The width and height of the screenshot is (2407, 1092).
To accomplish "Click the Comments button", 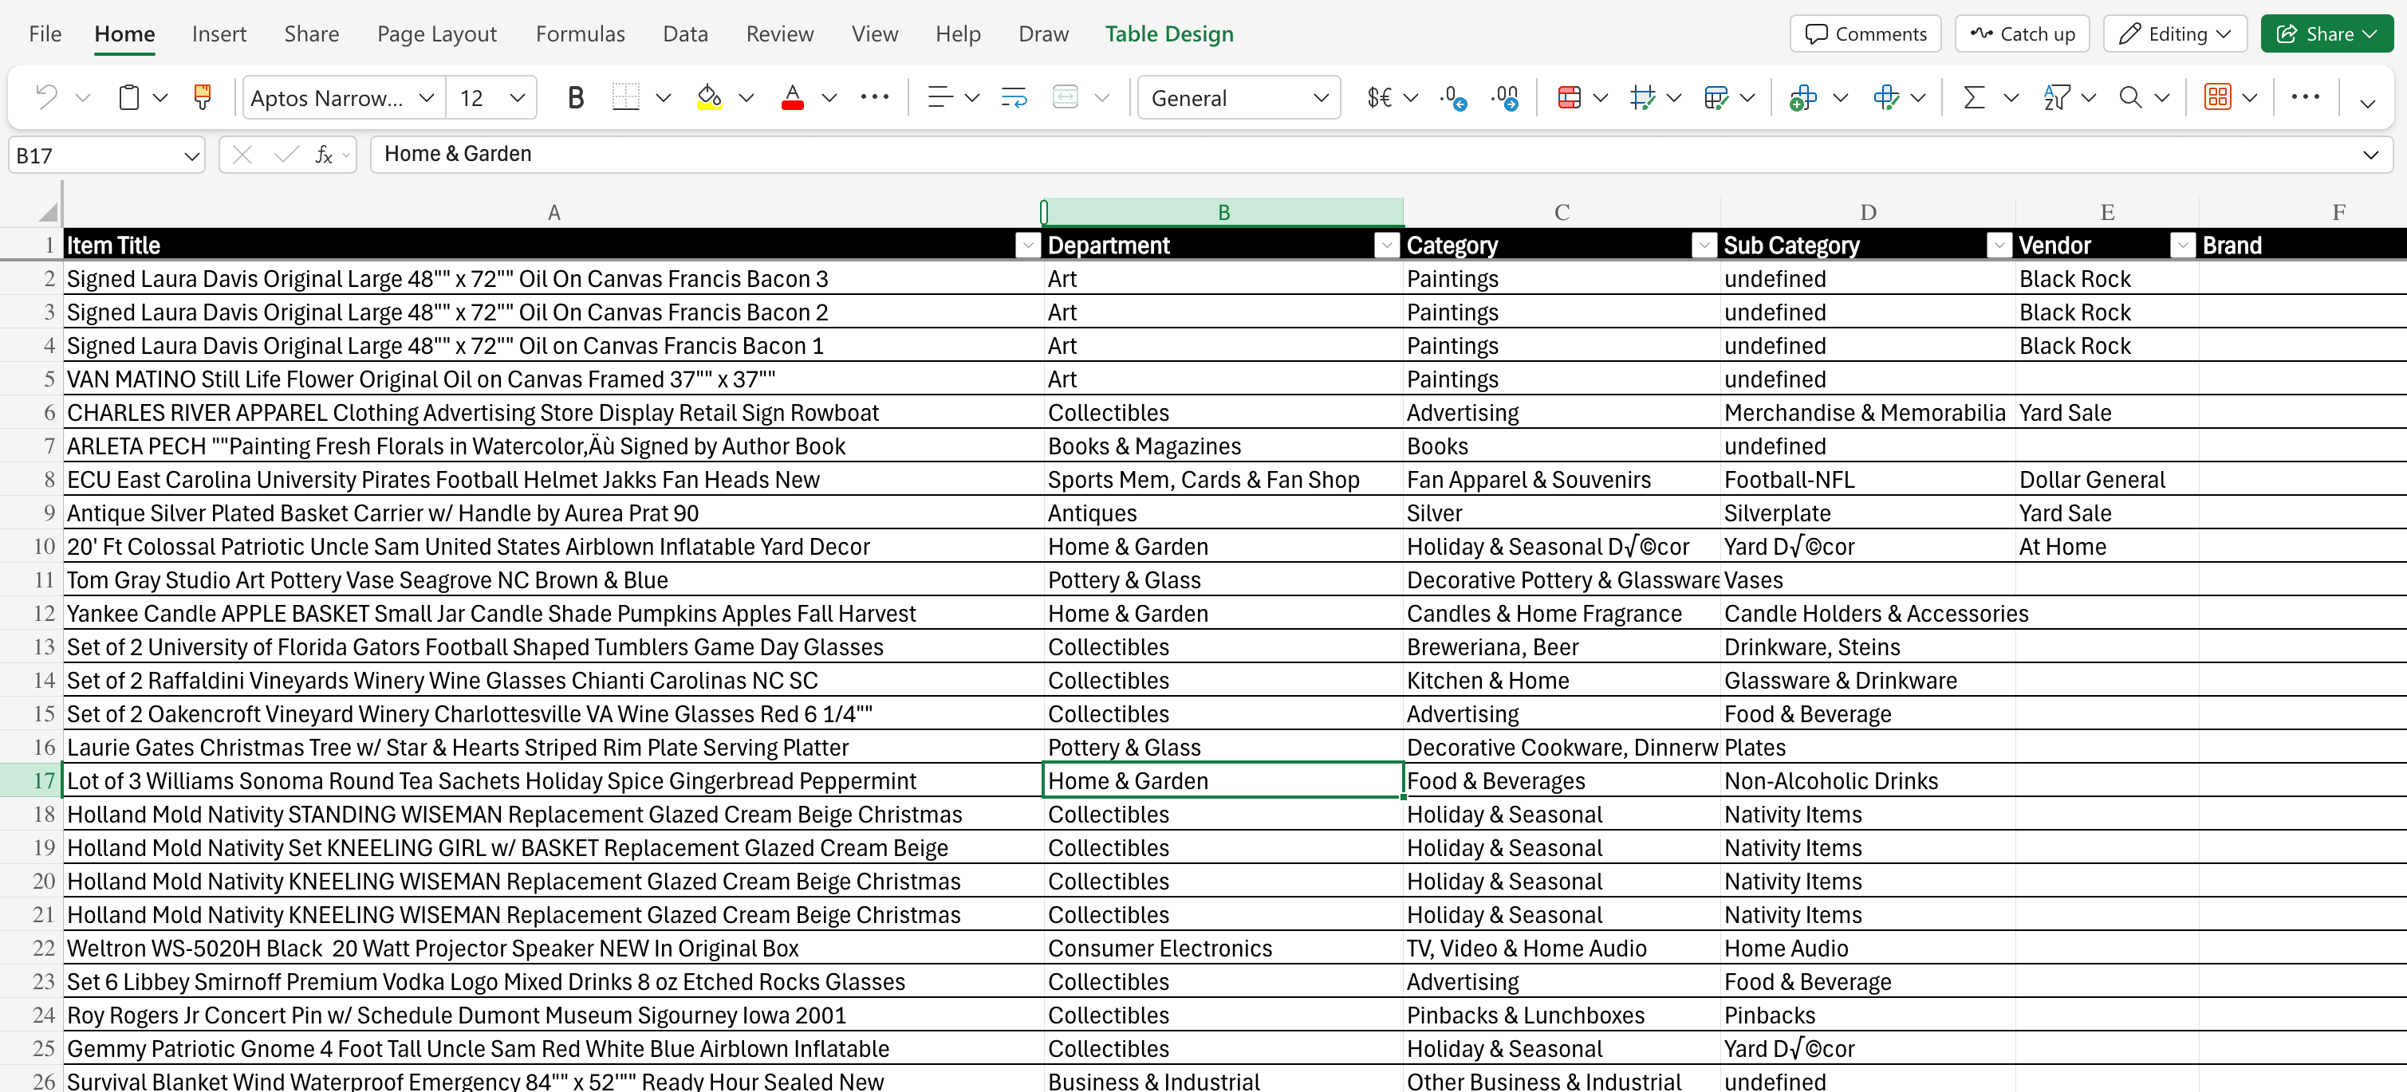I will click(1865, 33).
